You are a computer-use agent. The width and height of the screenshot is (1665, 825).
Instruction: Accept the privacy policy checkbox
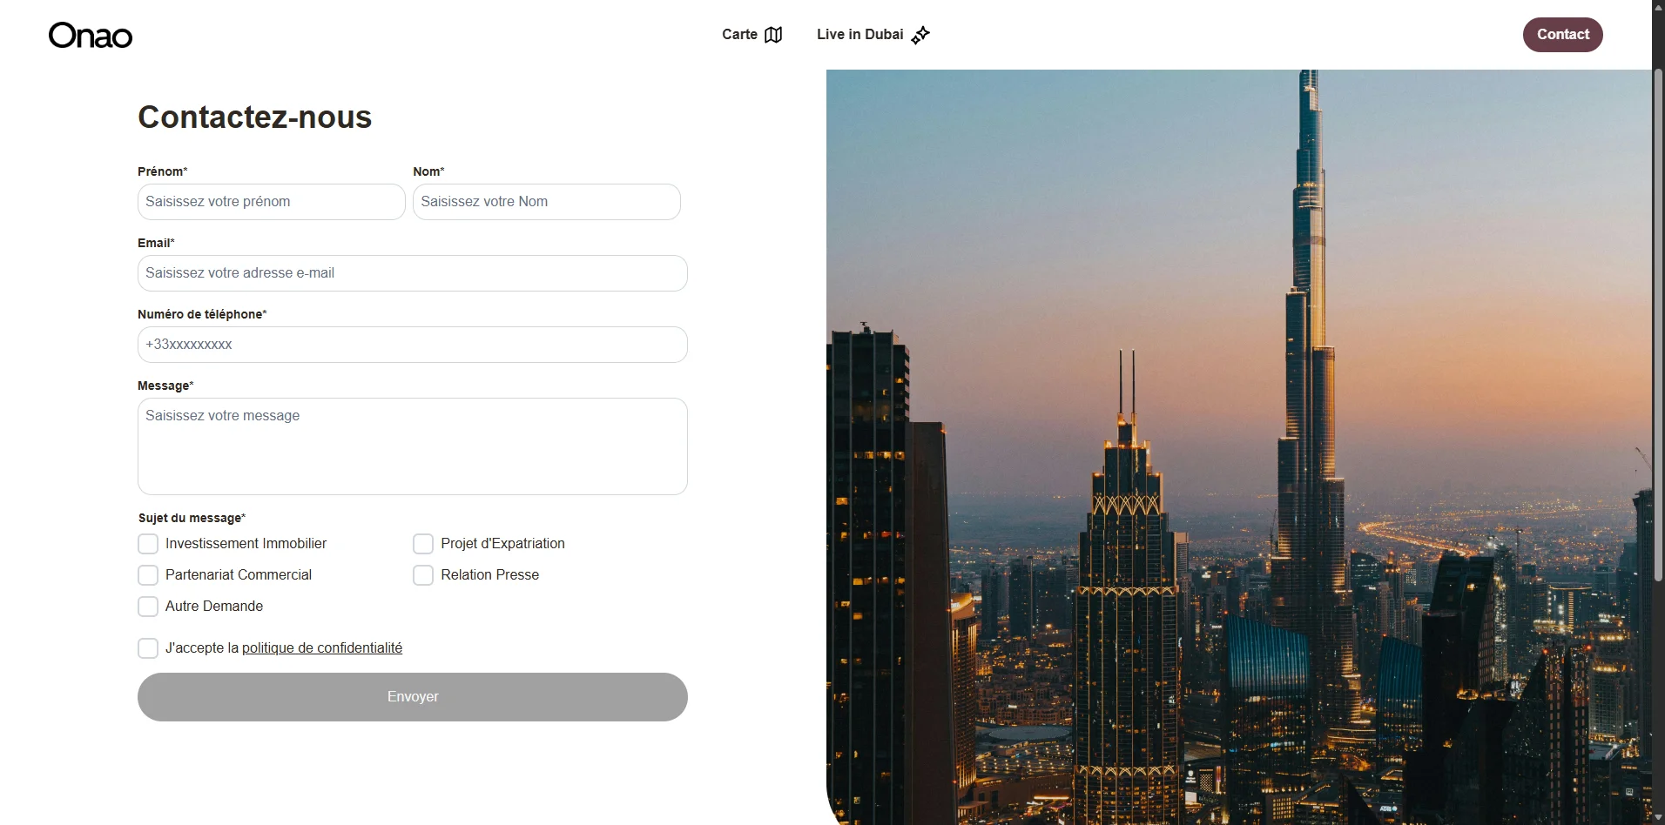pyautogui.click(x=148, y=648)
